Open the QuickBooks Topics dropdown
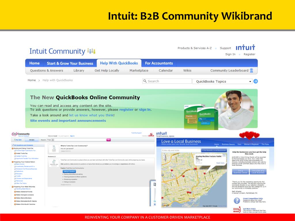The image size is (295, 221). coord(222,81)
